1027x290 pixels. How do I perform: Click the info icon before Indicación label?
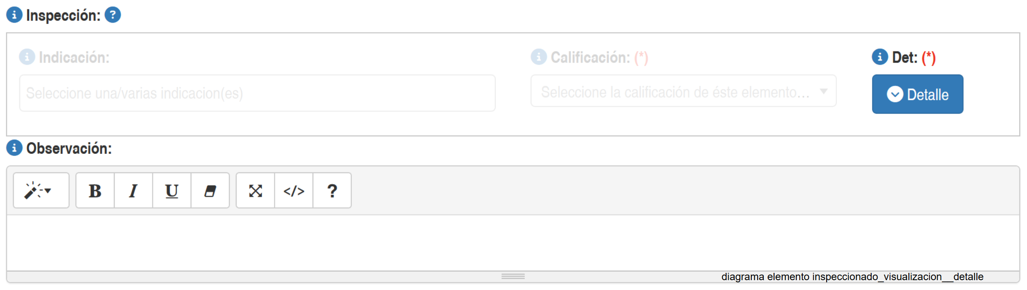coord(27,57)
